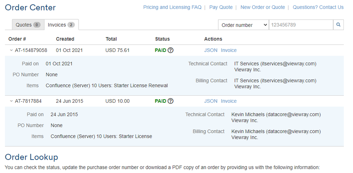Open the Order number search type dropdown

(243, 25)
